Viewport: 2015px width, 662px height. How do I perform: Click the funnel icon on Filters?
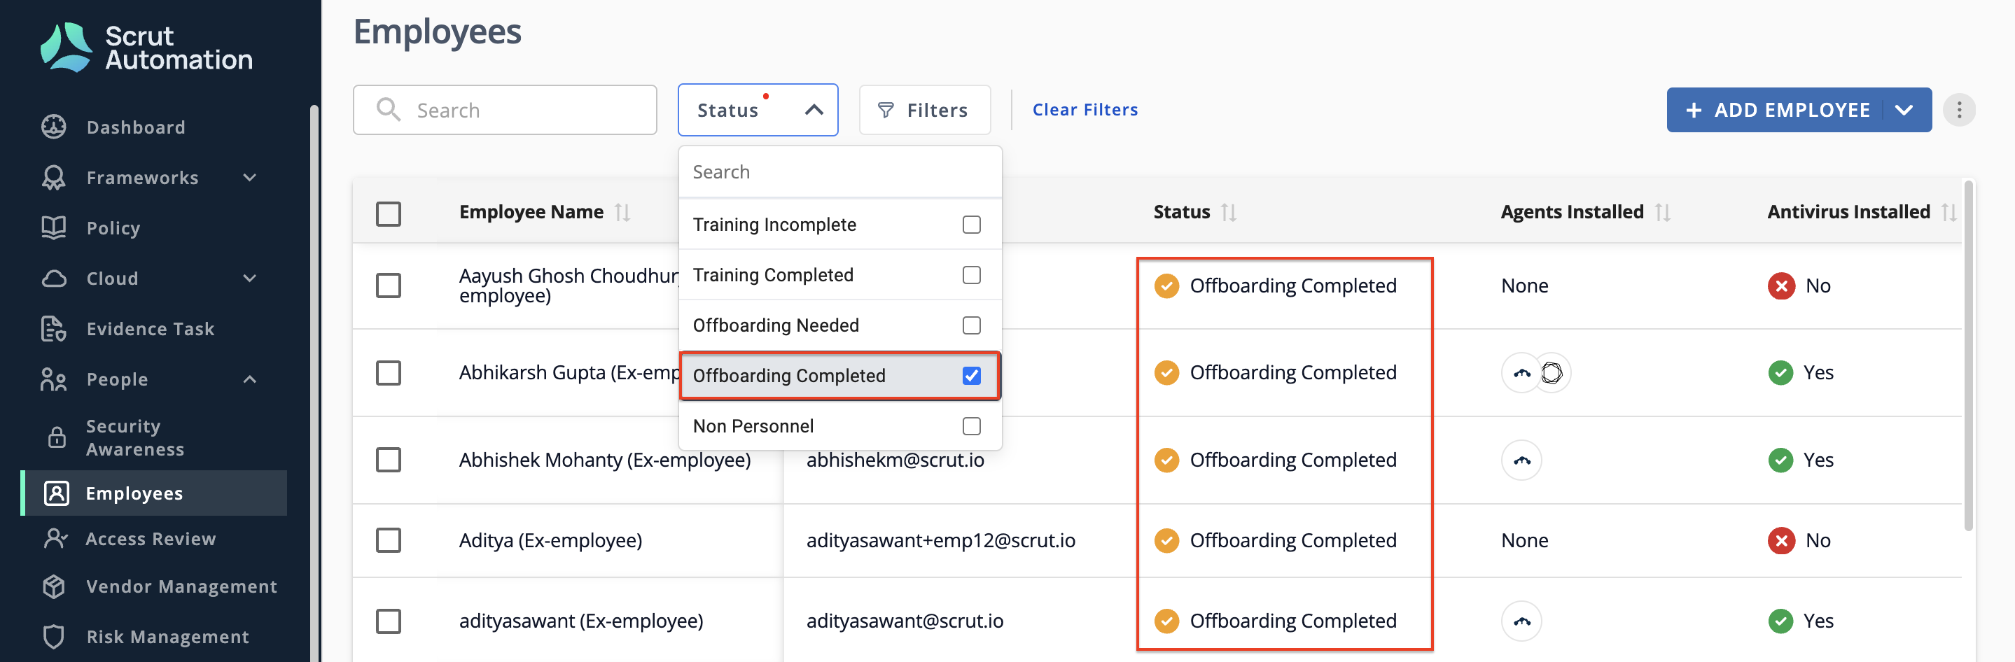pos(886,110)
